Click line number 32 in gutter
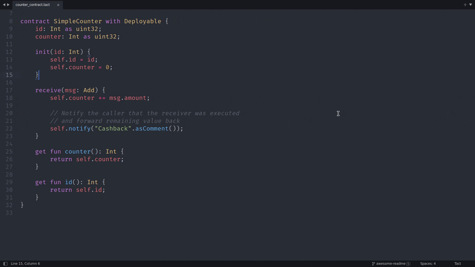Image resolution: width=475 pixels, height=267 pixels. 9,205
